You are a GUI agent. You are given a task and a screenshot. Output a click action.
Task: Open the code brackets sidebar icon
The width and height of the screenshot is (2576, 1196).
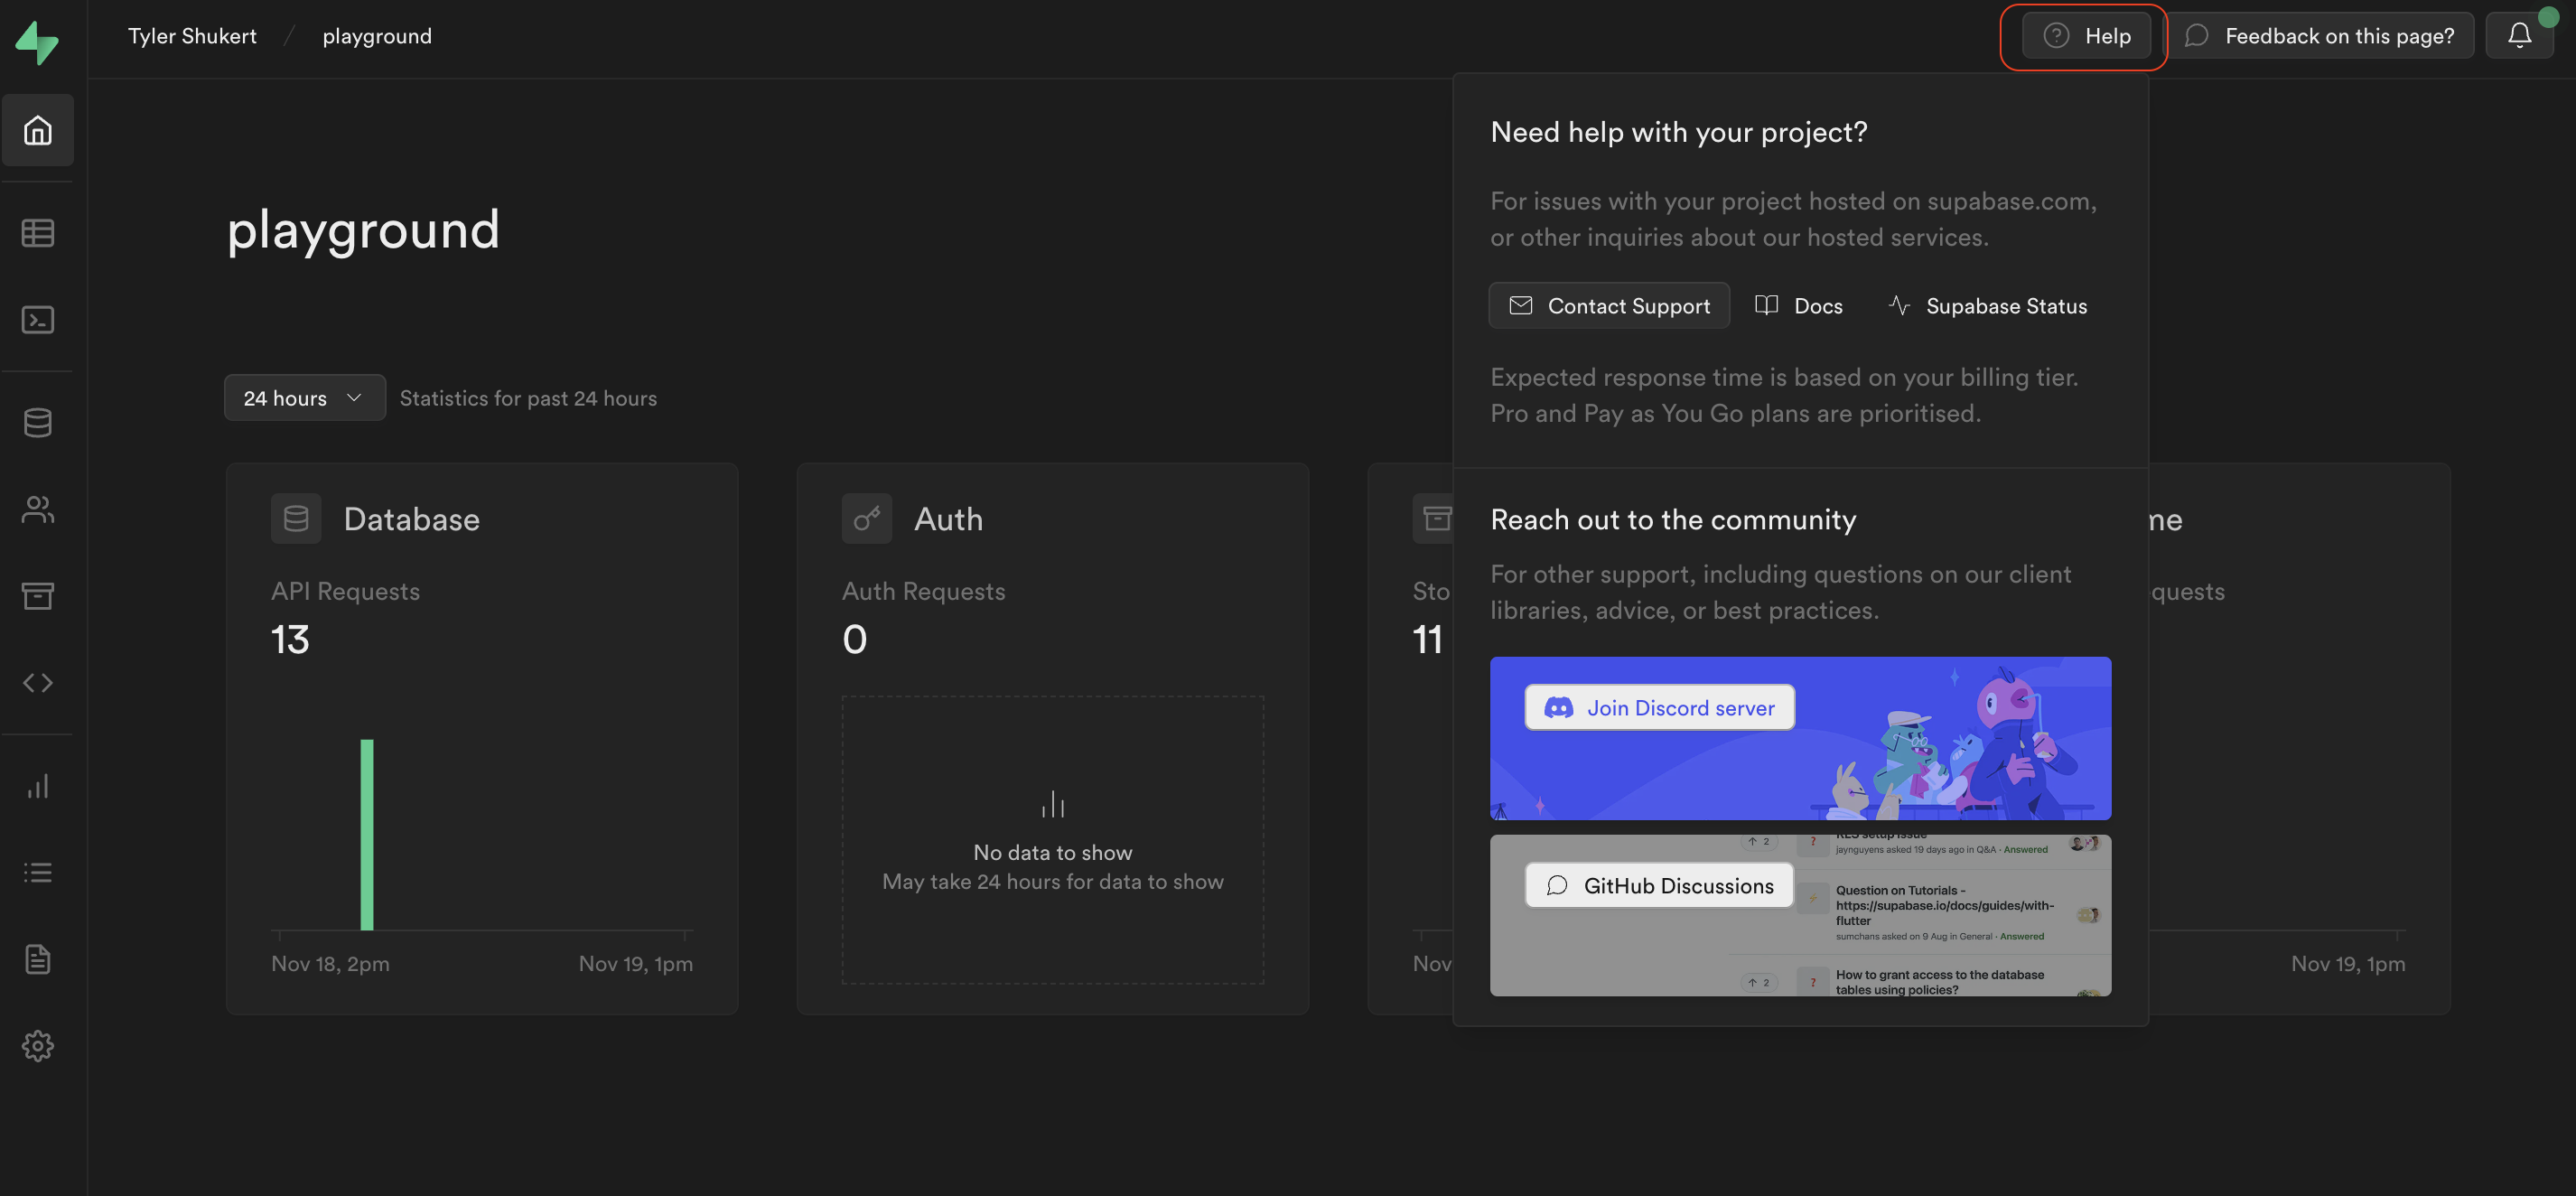pos(38,683)
